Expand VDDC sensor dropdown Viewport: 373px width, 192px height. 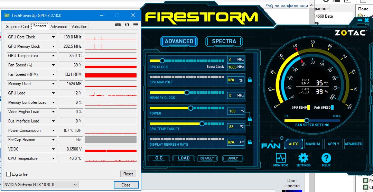(x=53, y=149)
